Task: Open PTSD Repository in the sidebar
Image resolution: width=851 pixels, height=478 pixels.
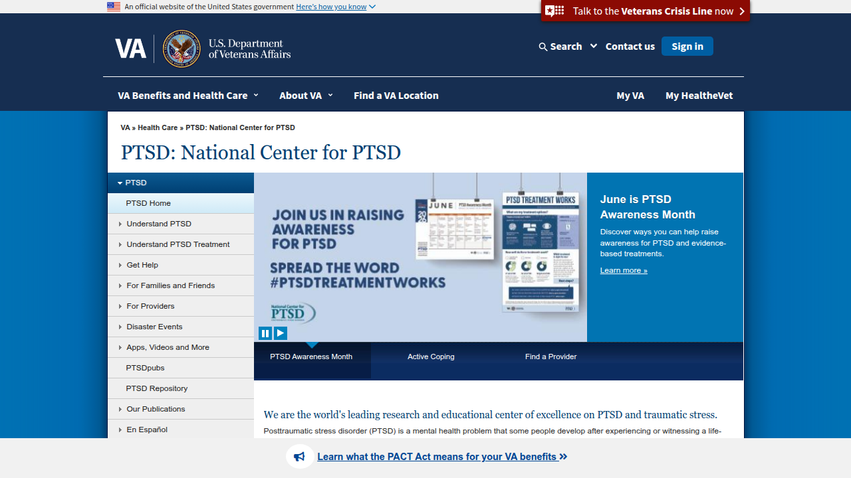Action: (x=181, y=388)
